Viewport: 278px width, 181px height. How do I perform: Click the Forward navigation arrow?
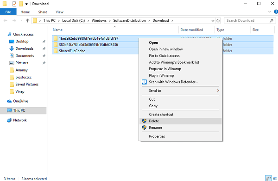click(x=14, y=21)
